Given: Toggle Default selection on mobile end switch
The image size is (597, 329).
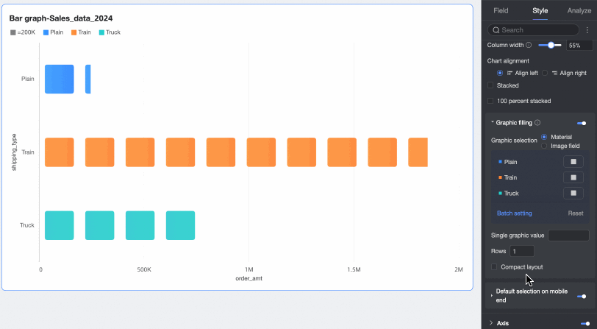Looking at the screenshot, I should 582,296.
